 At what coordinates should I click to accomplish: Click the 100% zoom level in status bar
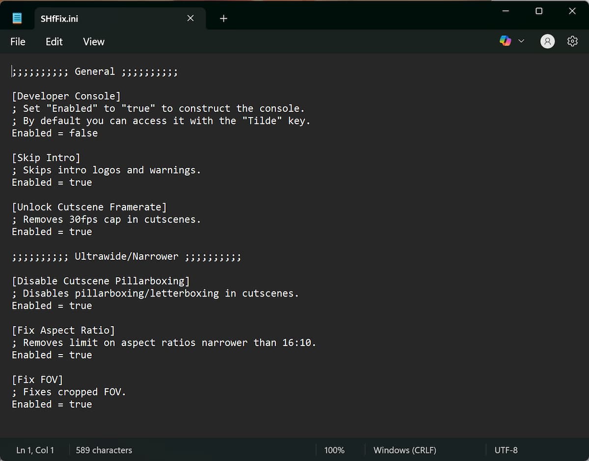334,450
